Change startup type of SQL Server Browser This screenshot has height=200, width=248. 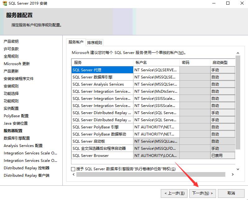pos(223,155)
